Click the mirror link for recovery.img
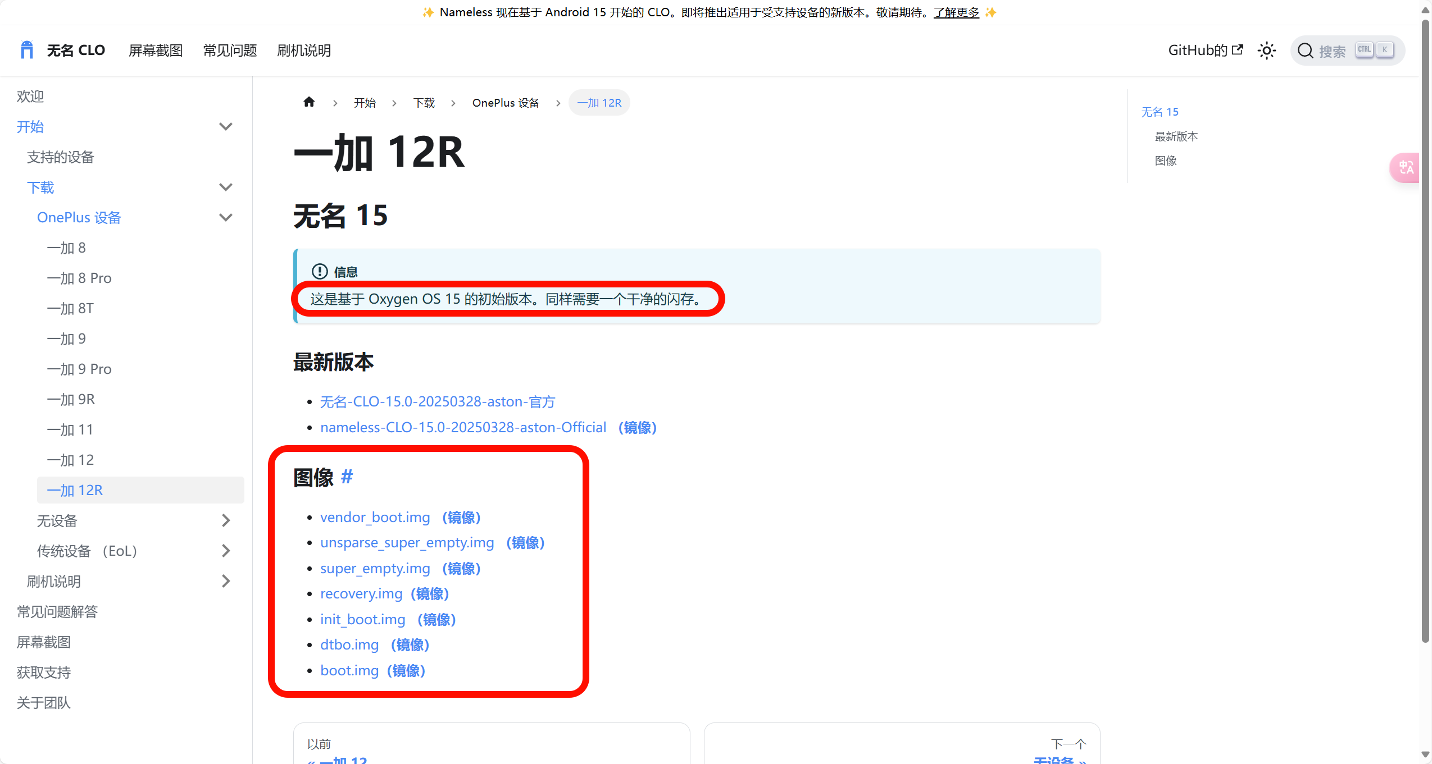 click(x=430, y=594)
